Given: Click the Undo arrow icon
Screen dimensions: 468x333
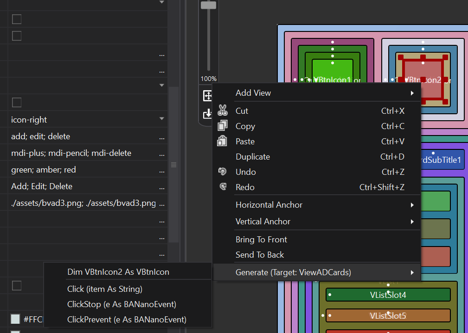Looking at the screenshot, I should [223, 172].
